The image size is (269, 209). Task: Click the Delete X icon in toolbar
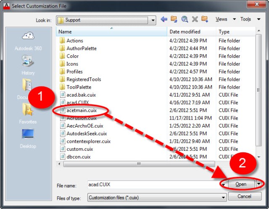pyautogui.click(x=195, y=19)
